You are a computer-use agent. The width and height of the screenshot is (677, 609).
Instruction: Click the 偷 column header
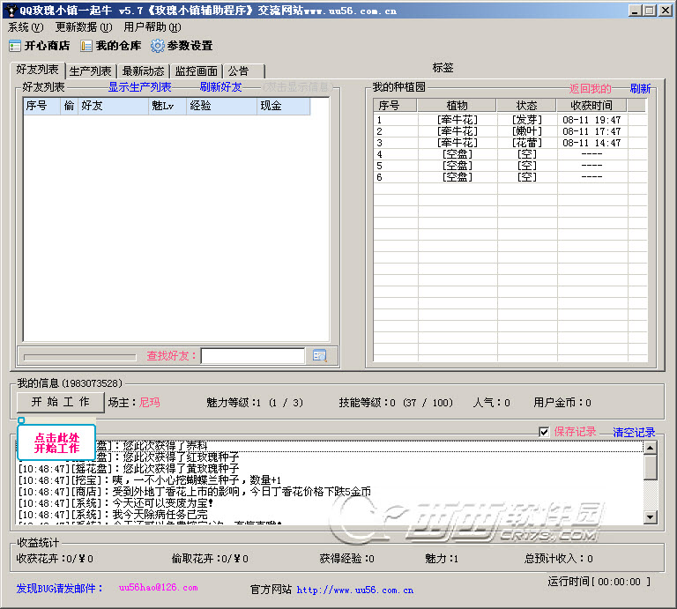[69, 106]
